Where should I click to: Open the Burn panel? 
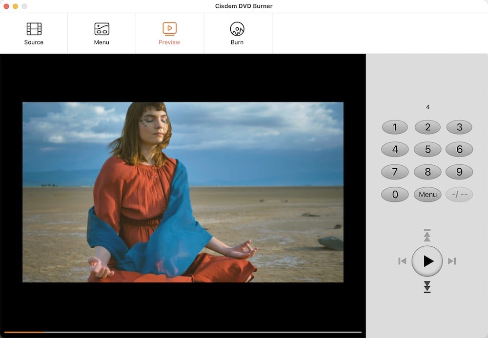point(237,33)
